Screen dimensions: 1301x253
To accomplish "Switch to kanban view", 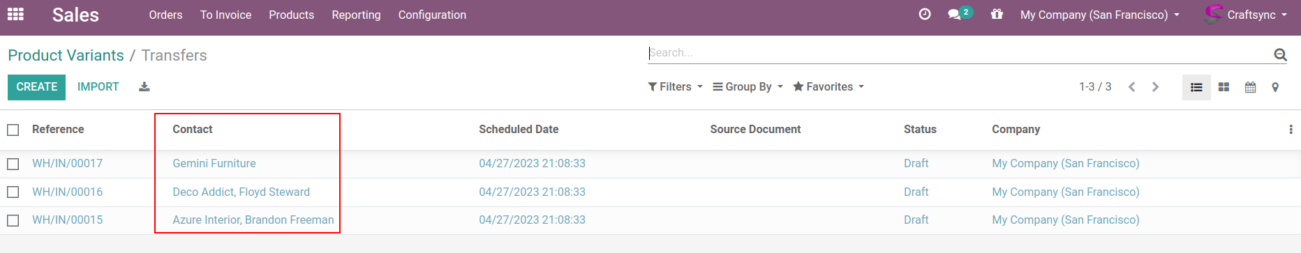I will (x=1224, y=87).
